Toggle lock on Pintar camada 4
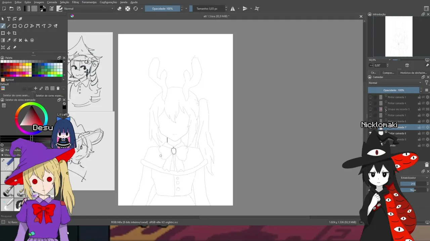Viewport: 430px width, 241px height. (x=419, y=103)
